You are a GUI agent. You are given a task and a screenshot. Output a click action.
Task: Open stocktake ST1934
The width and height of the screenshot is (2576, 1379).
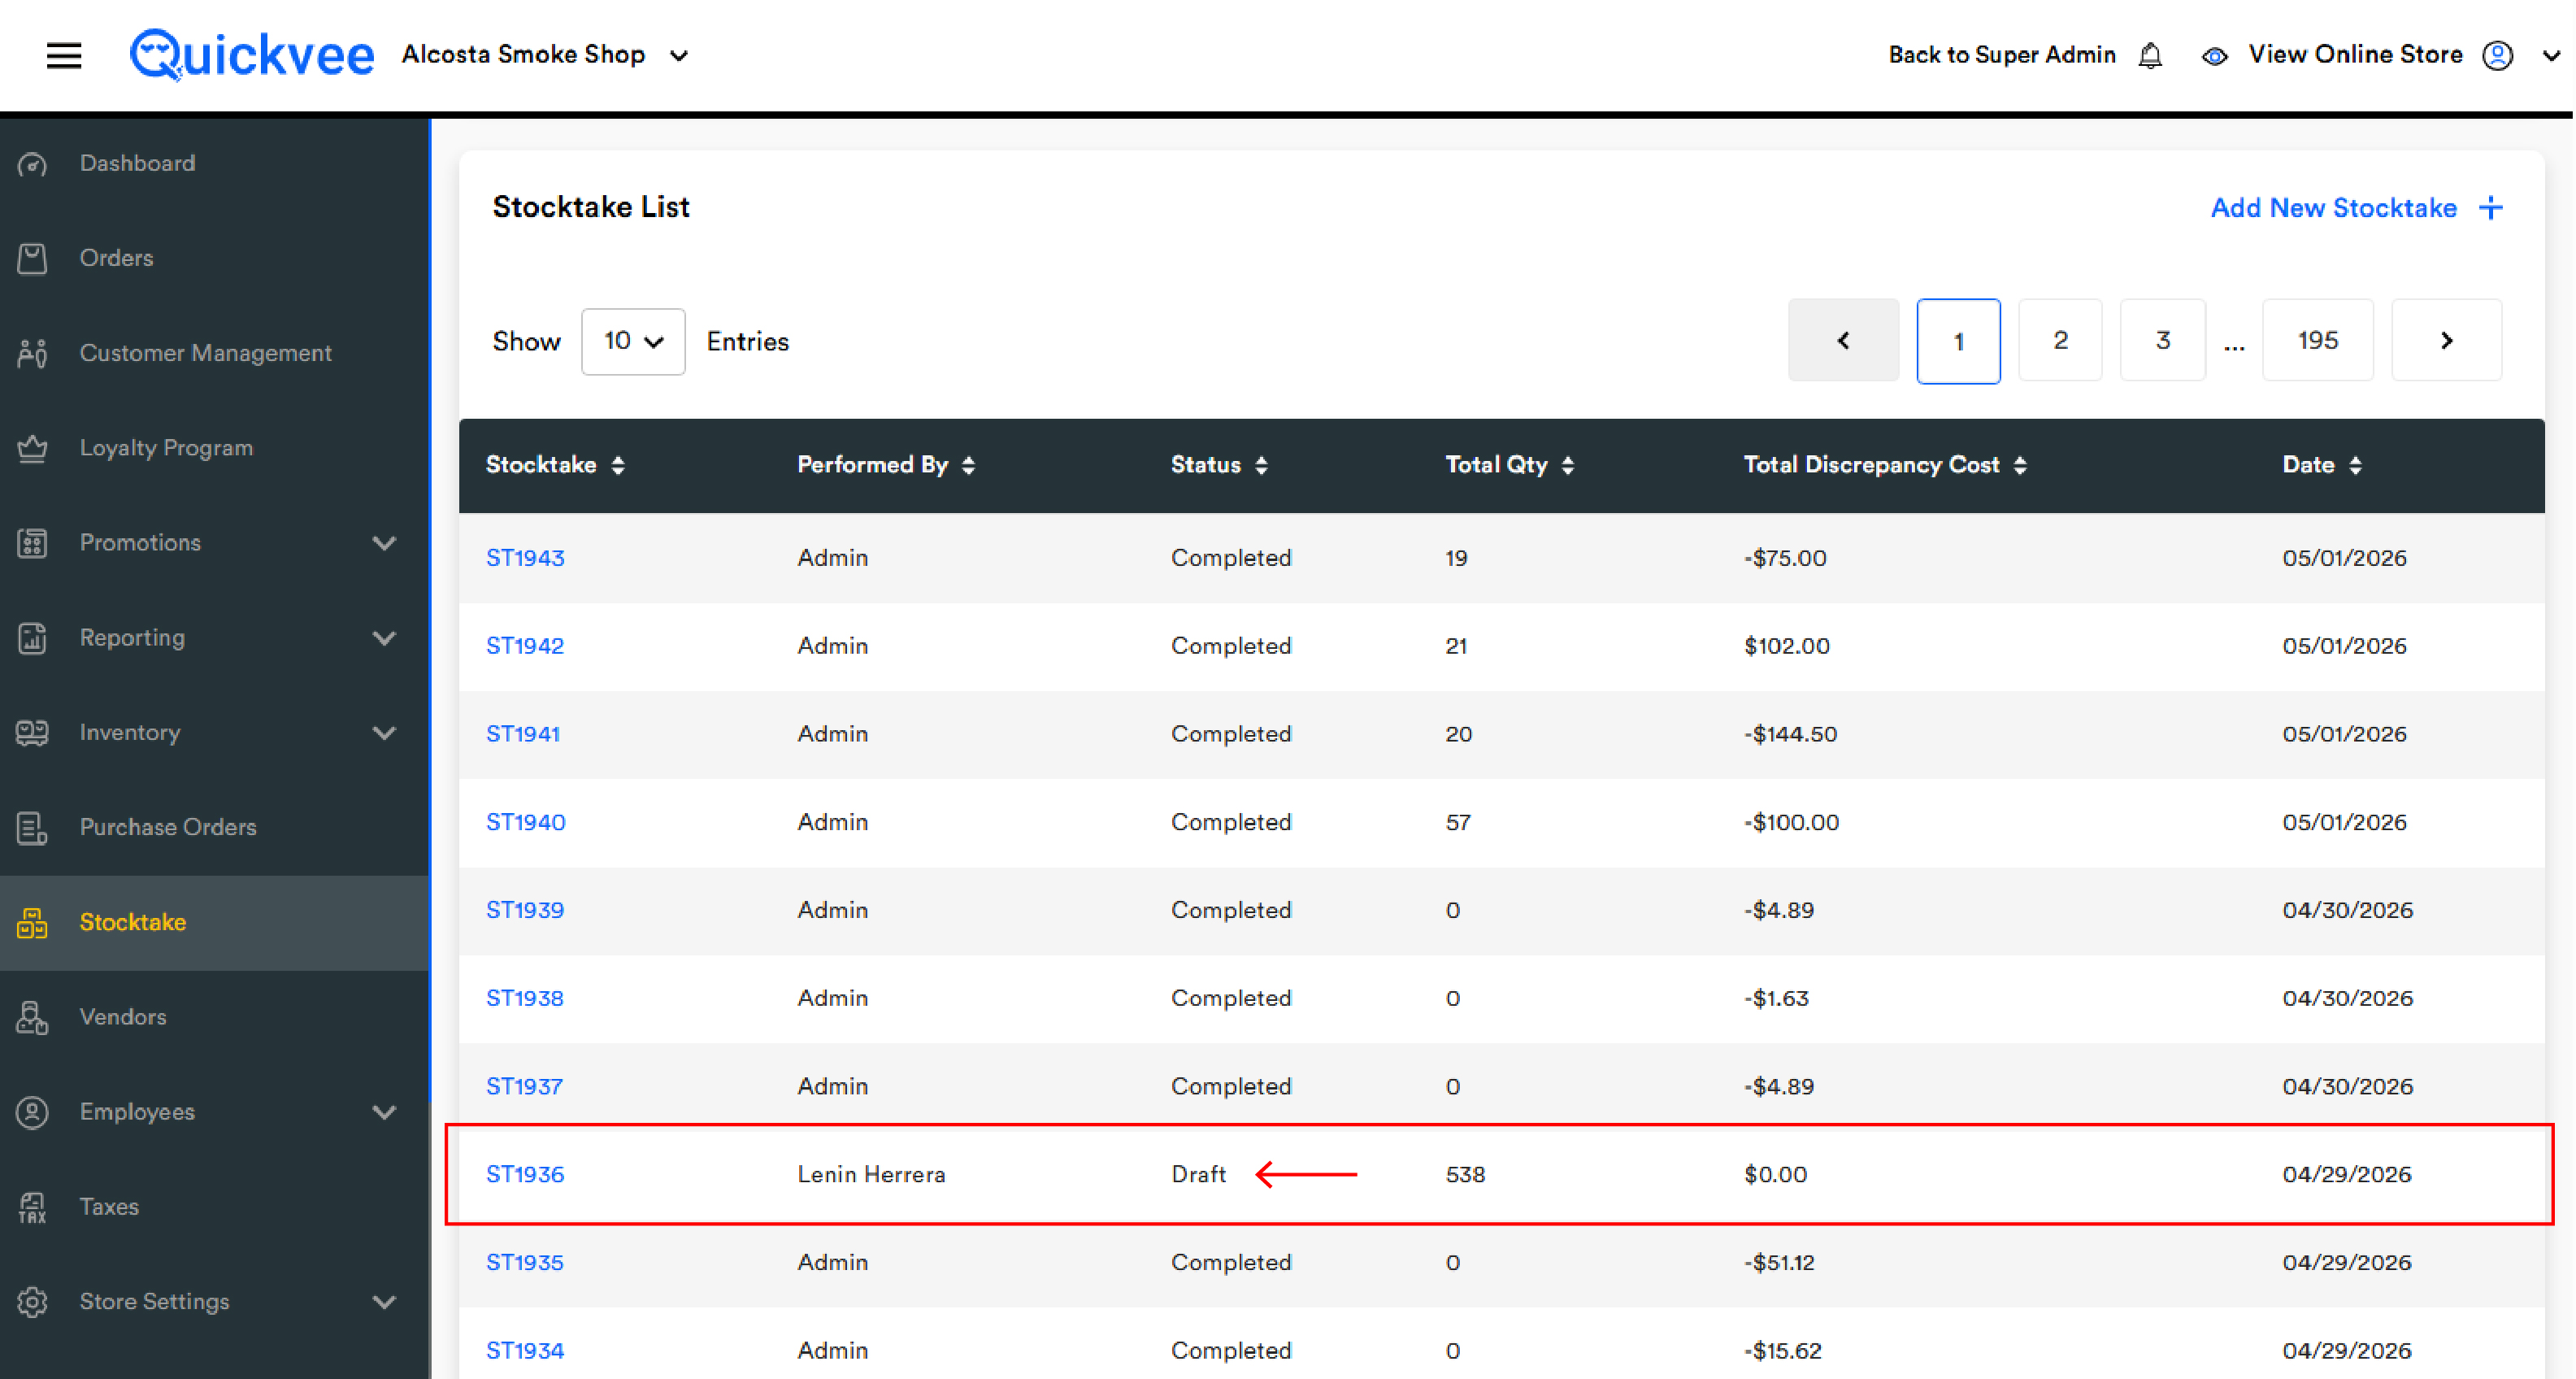pos(525,1350)
